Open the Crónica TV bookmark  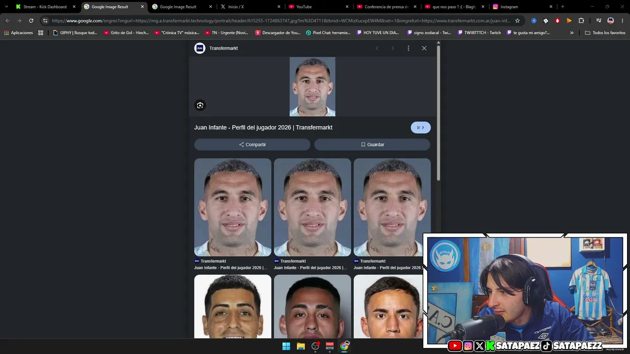(x=177, y=33)
